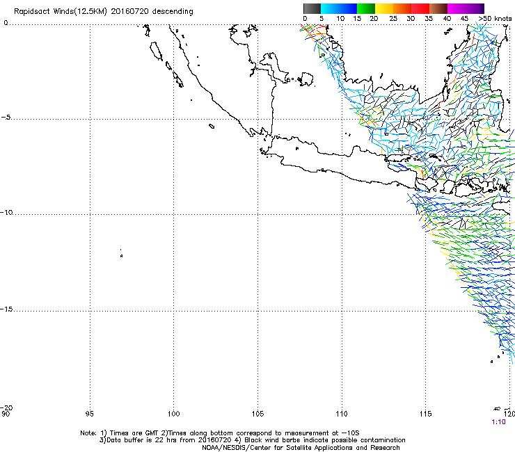
Task: Click the '-15' latitude axis label
Action: click(6, 309)
